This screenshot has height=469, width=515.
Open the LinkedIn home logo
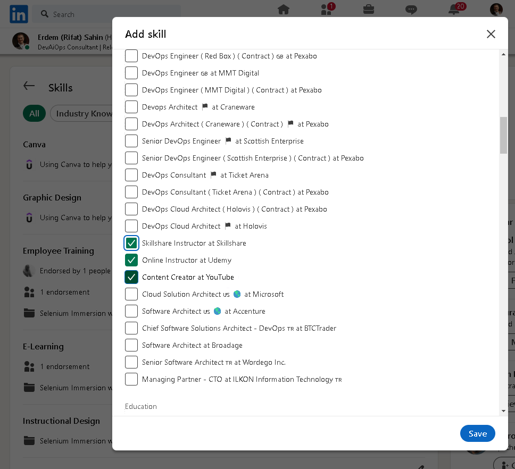coord(19,14)
